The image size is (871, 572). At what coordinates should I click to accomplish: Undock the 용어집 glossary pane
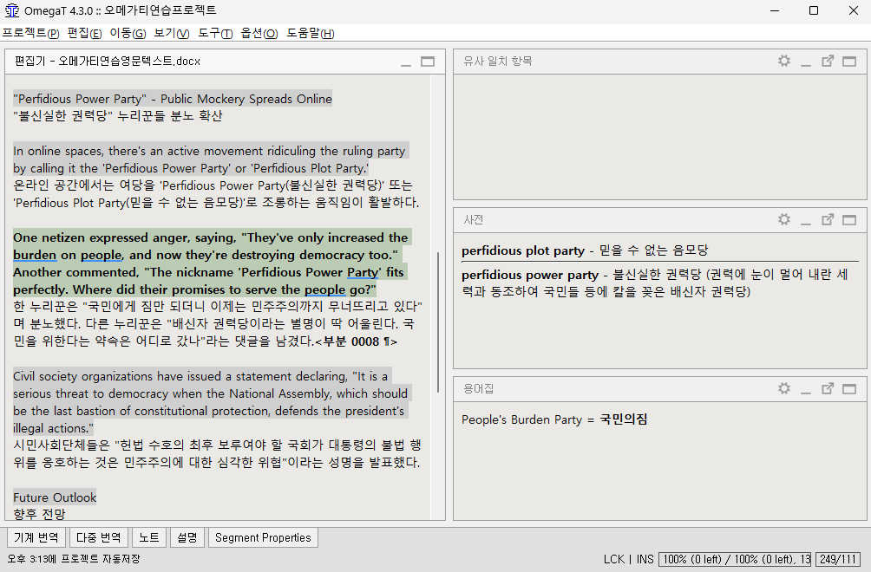click(x=828, y=388)
